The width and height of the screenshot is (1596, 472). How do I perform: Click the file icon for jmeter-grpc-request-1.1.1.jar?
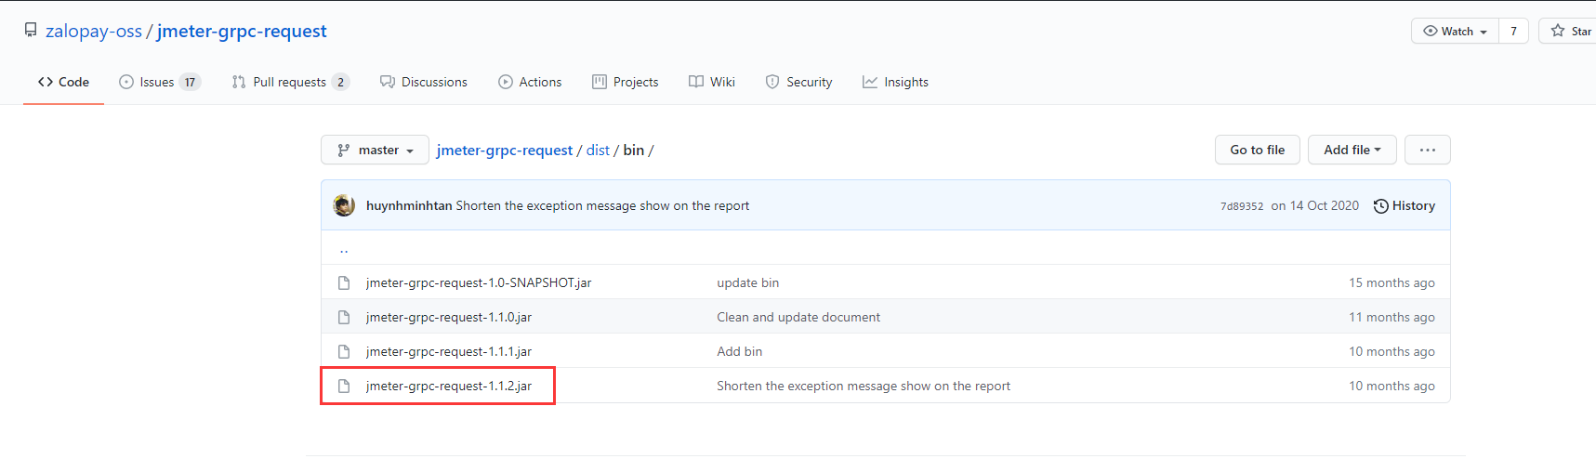tap(344, 351)
